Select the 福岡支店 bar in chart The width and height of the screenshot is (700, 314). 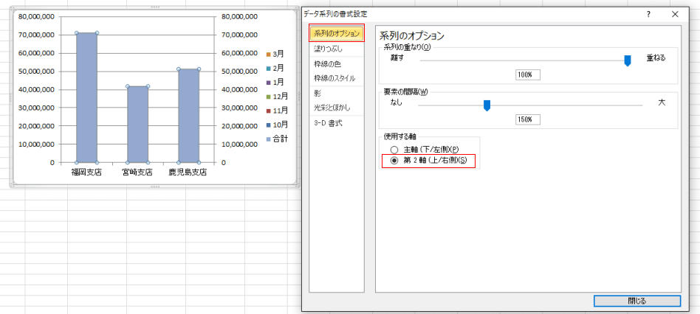click(x=86, y=97)
